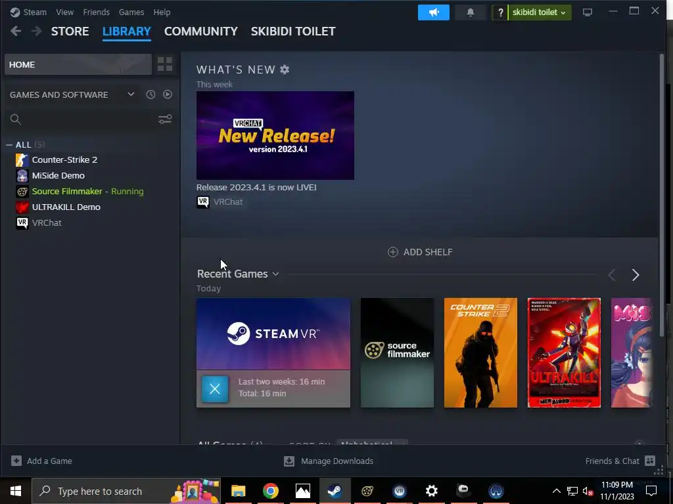This screenshot has width=673, height=504.
Task: Click the Manage Downloads icon
Action: [289, 461]
